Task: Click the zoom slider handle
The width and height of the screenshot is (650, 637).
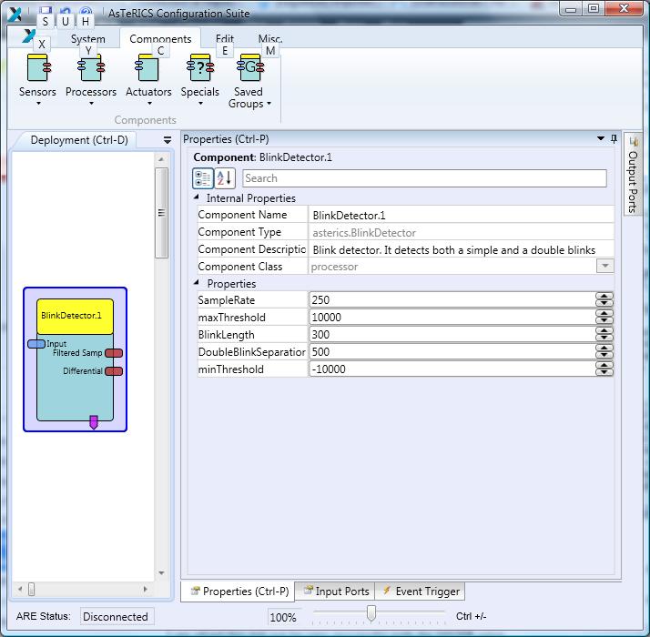Action: click(x=371, y=613)
